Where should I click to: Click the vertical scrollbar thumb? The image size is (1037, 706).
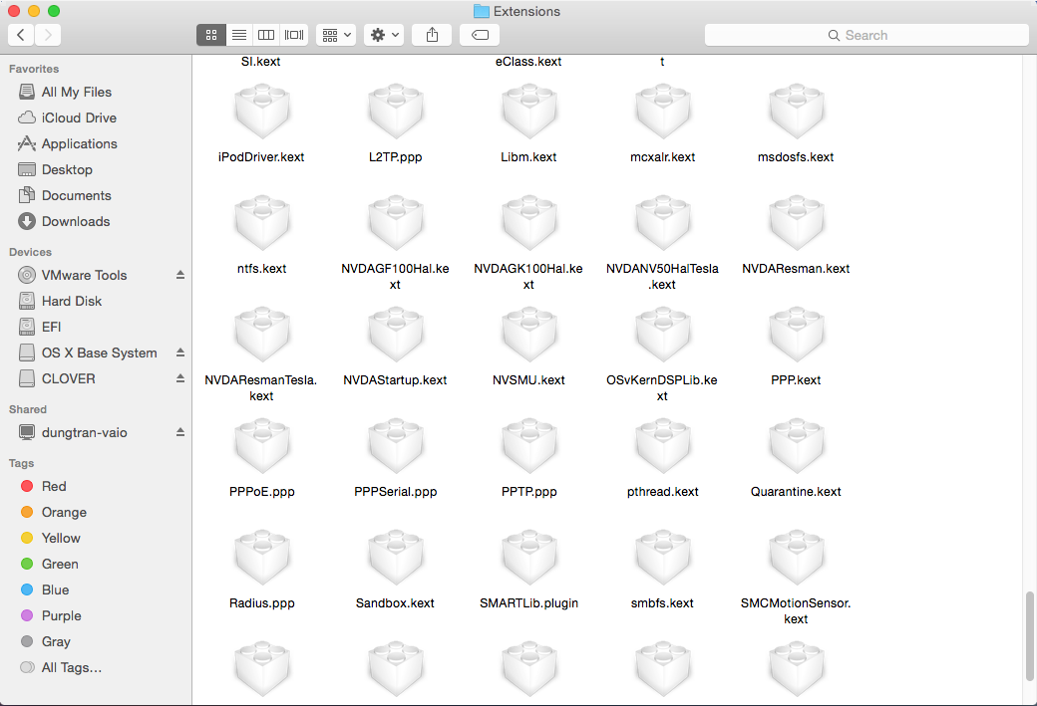pos(1029,635)
